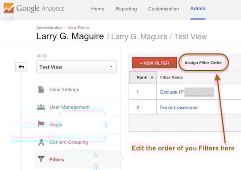241x170 pixels.
Task: Click the Administration breadcrumb link
Action: point(50,28)
